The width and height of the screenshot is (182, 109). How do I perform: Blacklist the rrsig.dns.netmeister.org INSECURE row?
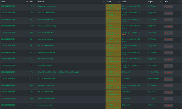click(x=168, y=33)
